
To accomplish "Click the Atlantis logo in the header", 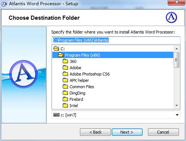I will tap(171, 17).
